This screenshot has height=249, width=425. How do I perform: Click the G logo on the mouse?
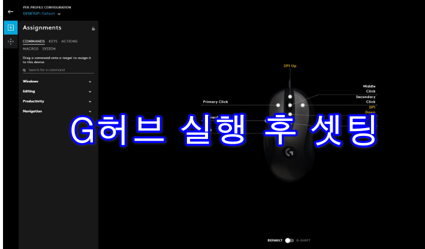[290, 153]
